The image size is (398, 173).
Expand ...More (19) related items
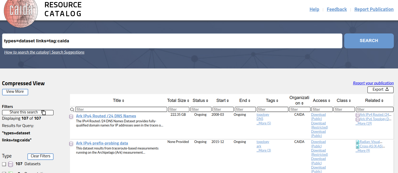coord(364,124)
